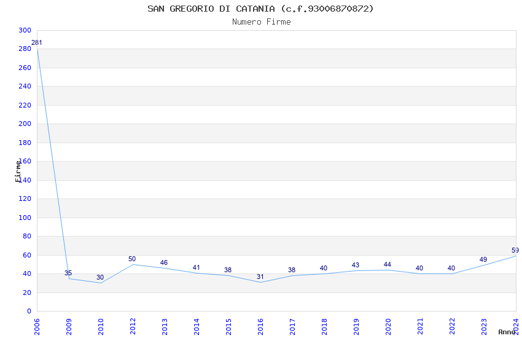Image resolution: width=522 pixels, height=338 pixels.
Task: Click the 281 data label for 2006
Action: [x=37, y=42]
